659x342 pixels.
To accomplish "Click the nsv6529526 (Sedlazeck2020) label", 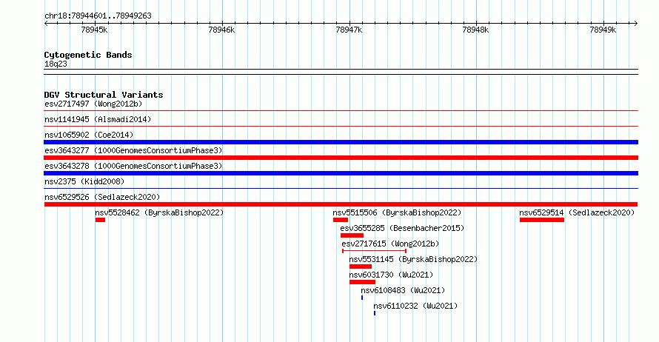I will (x=102, y=197).
